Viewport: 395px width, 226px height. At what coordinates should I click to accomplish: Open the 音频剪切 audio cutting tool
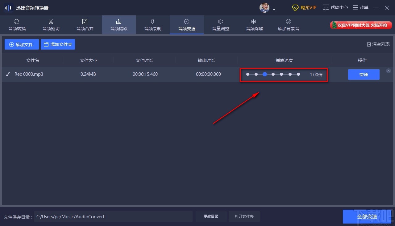pos(51,25)
